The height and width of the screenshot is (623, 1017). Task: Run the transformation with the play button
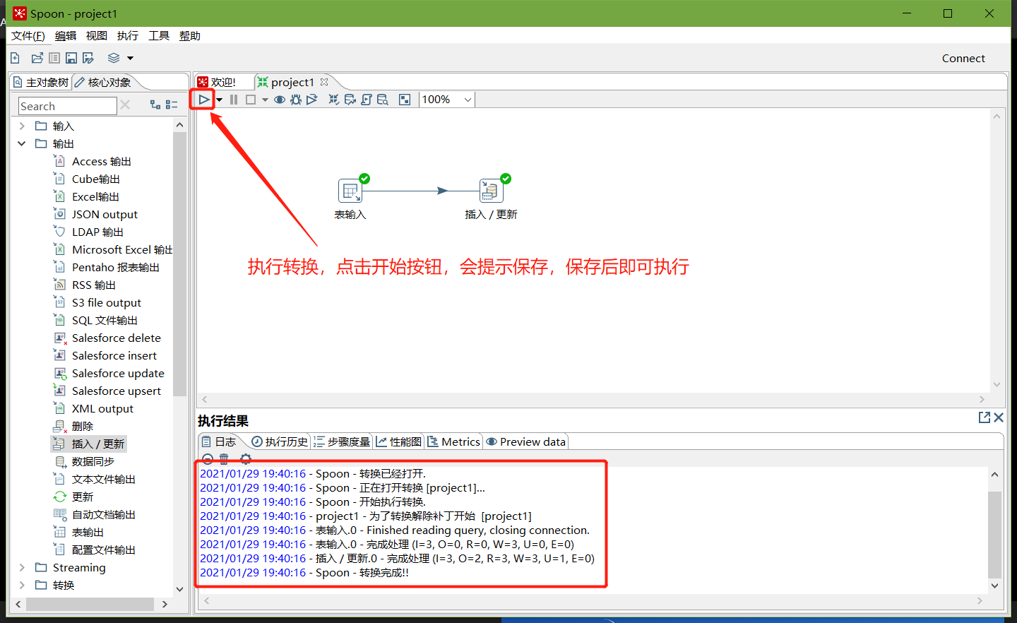point(203,100)
